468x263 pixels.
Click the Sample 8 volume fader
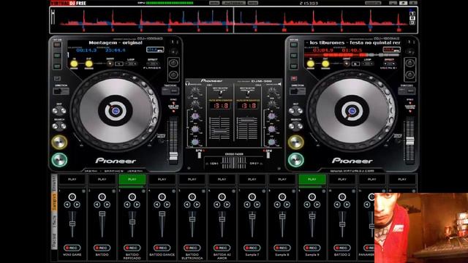click(282, 216)
